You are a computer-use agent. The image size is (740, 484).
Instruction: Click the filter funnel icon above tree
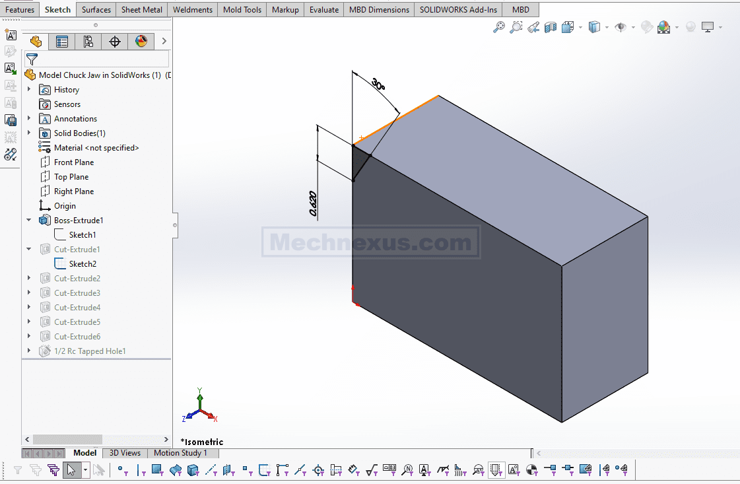(x=32, y=59)
